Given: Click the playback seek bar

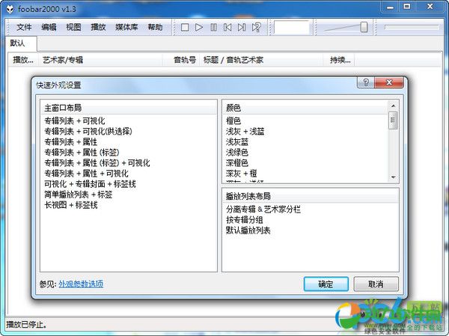Looking at the screenshot, I should [x=411, y=28].
